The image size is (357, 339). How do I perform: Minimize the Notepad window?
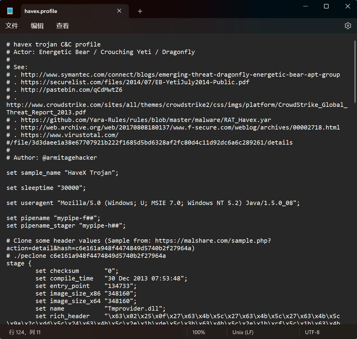click(x=306, y=6)
